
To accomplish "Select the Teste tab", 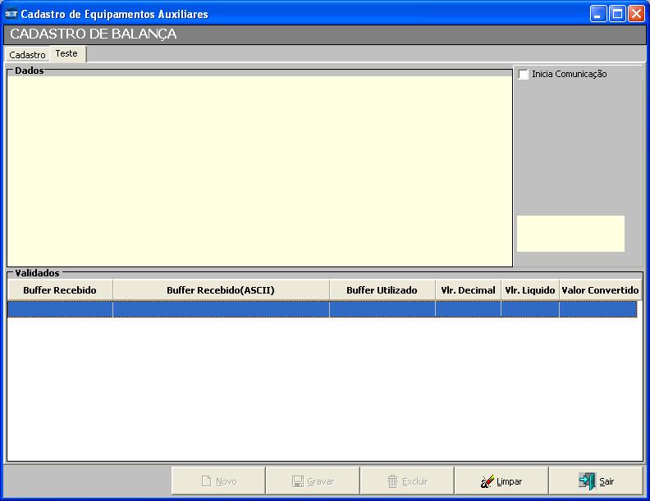I will [x=66, y=53].
